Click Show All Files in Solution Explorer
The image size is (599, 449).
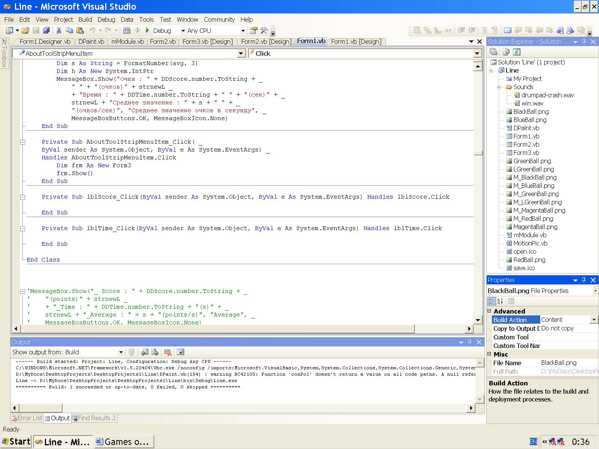click(x=505, y=52)
